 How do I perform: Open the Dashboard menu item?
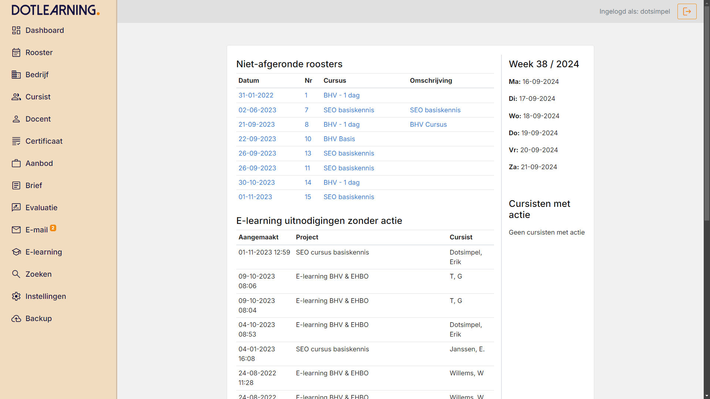pyautogui.click(x=45, y=30)
